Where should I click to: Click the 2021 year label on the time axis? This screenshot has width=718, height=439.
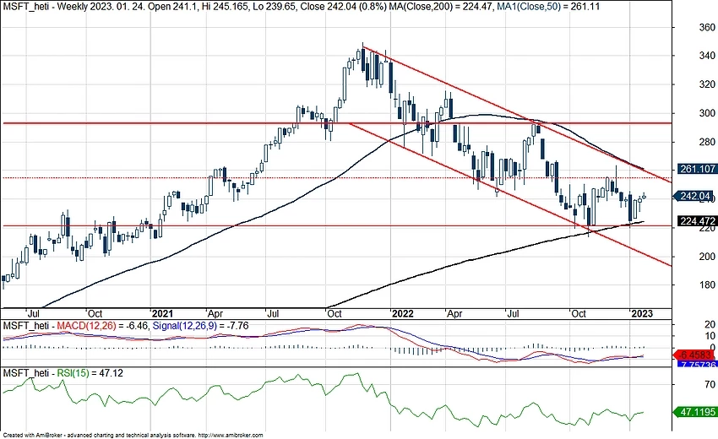point(162,313)
